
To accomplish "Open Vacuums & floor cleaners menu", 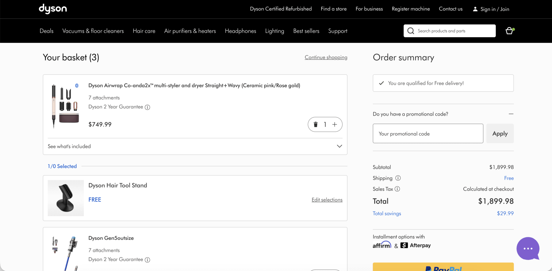I will 93,31.
